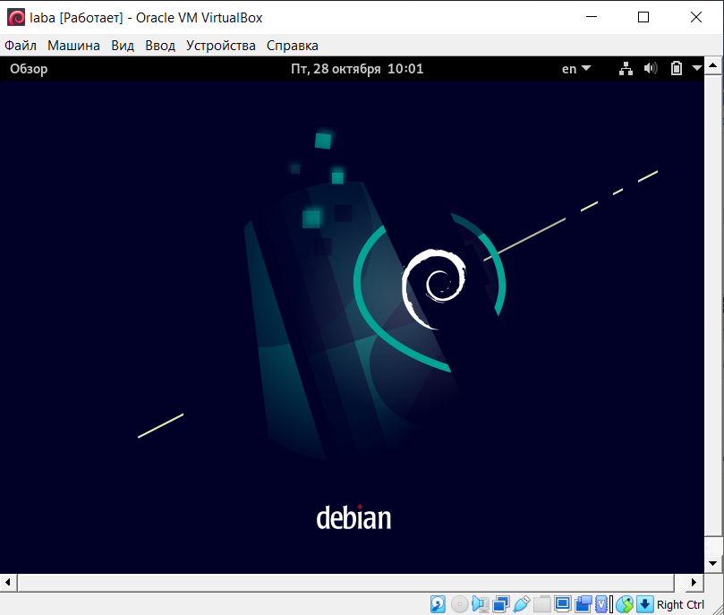Viewport: 724px width, 615px height.
Task: Click the Debian network icon in top bar
Action: 626,69
